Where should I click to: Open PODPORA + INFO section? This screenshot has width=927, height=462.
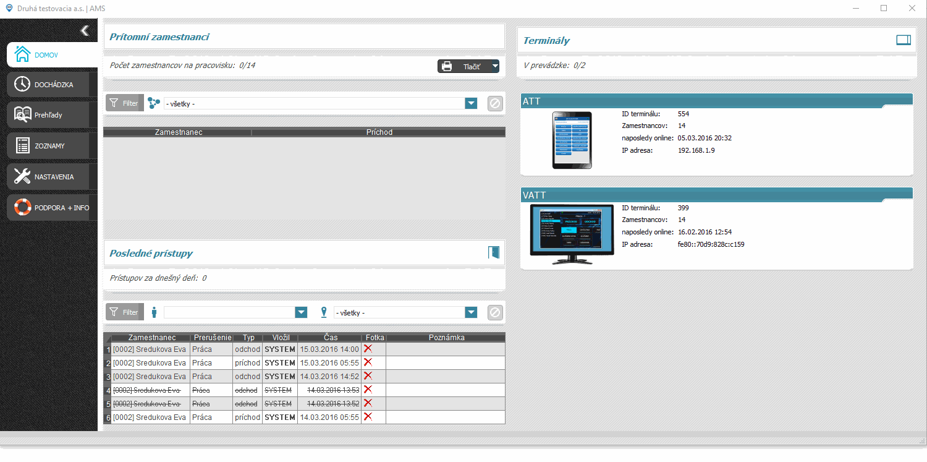(52, 208)
